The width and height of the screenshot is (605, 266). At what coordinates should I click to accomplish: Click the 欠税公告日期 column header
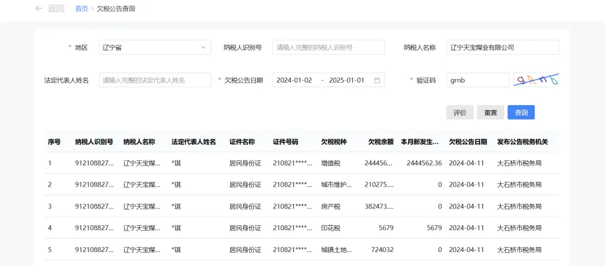(468, 141)
